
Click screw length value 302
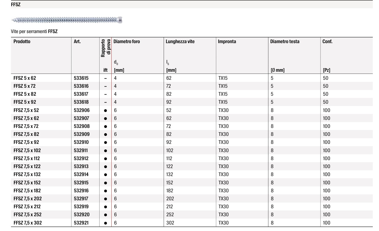[170, 223]
